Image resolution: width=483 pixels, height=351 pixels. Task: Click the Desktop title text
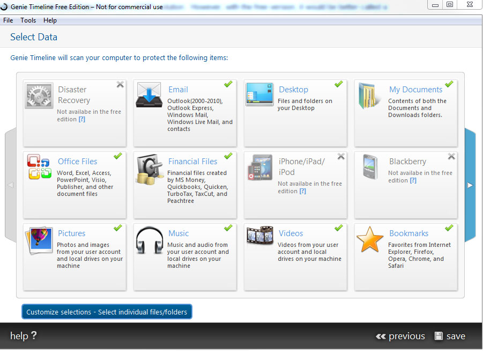pyautogui.click(x=293, y=90)
